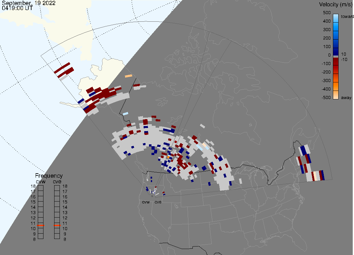Viewport: 354px width, 255px height.
Task: Click the red marker on the cvw frequency bar
Action: (x=41, y=225)
